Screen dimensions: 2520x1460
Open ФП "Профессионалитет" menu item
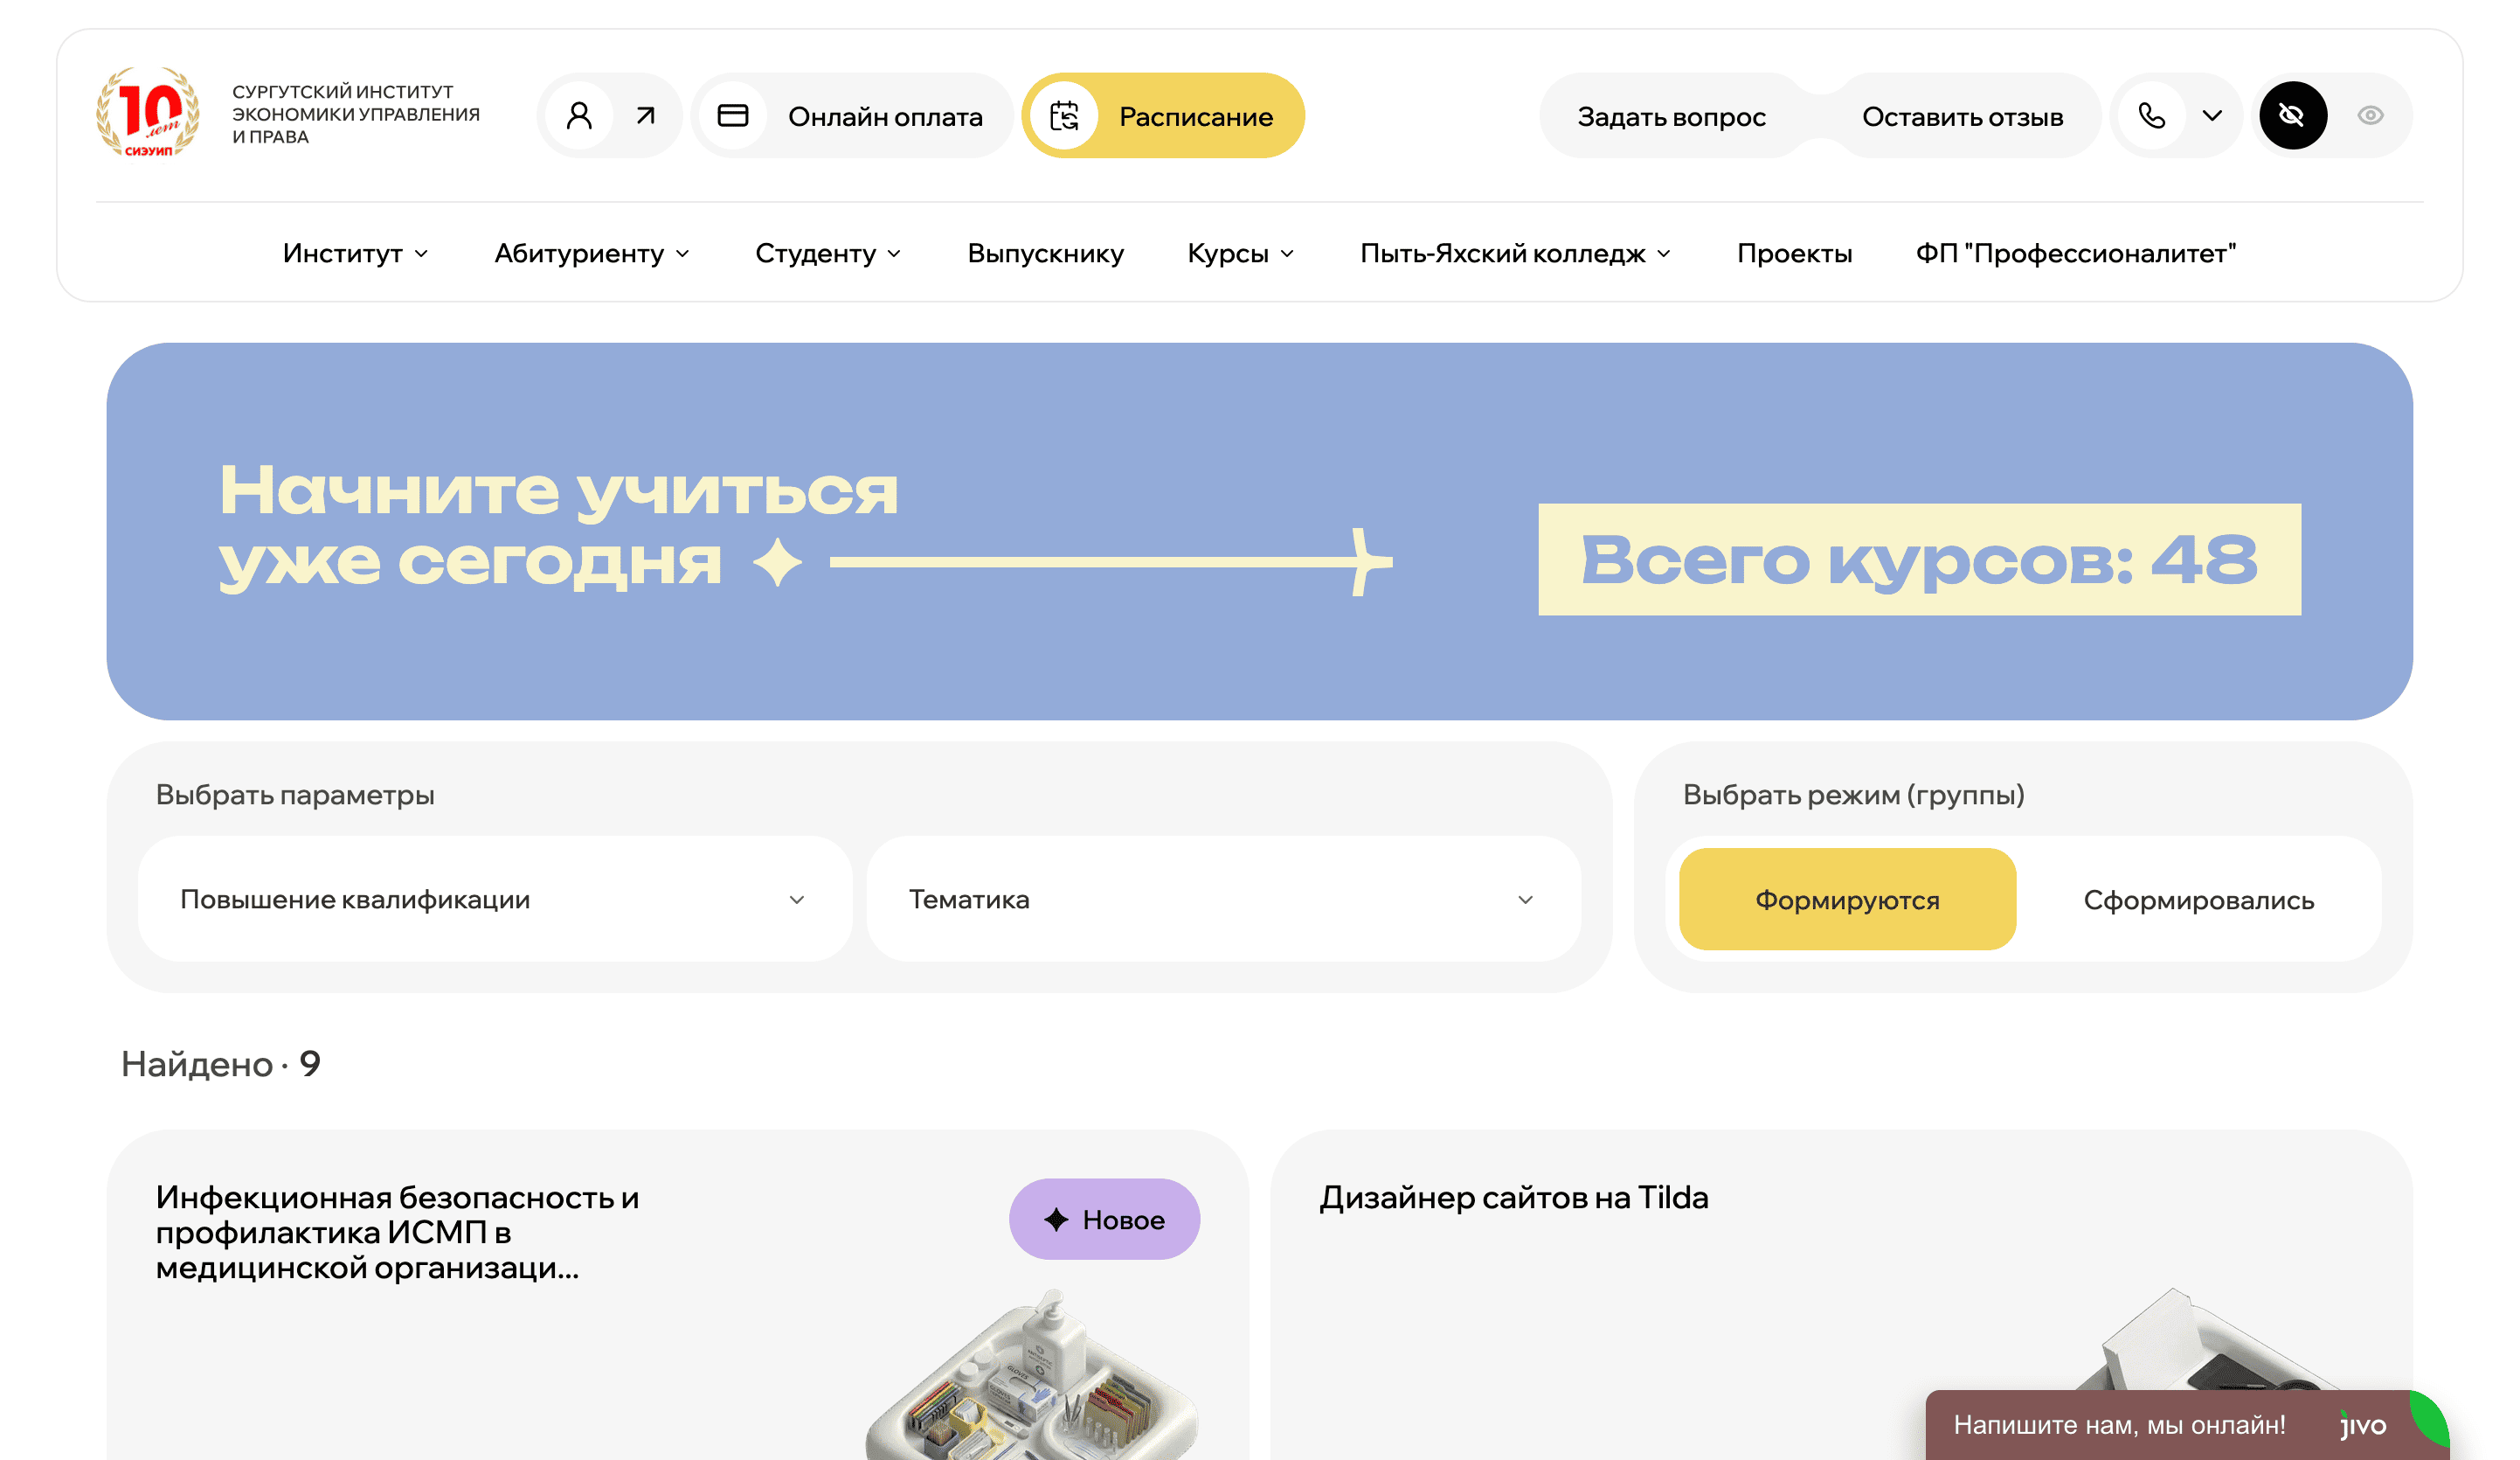(2076, 254)
